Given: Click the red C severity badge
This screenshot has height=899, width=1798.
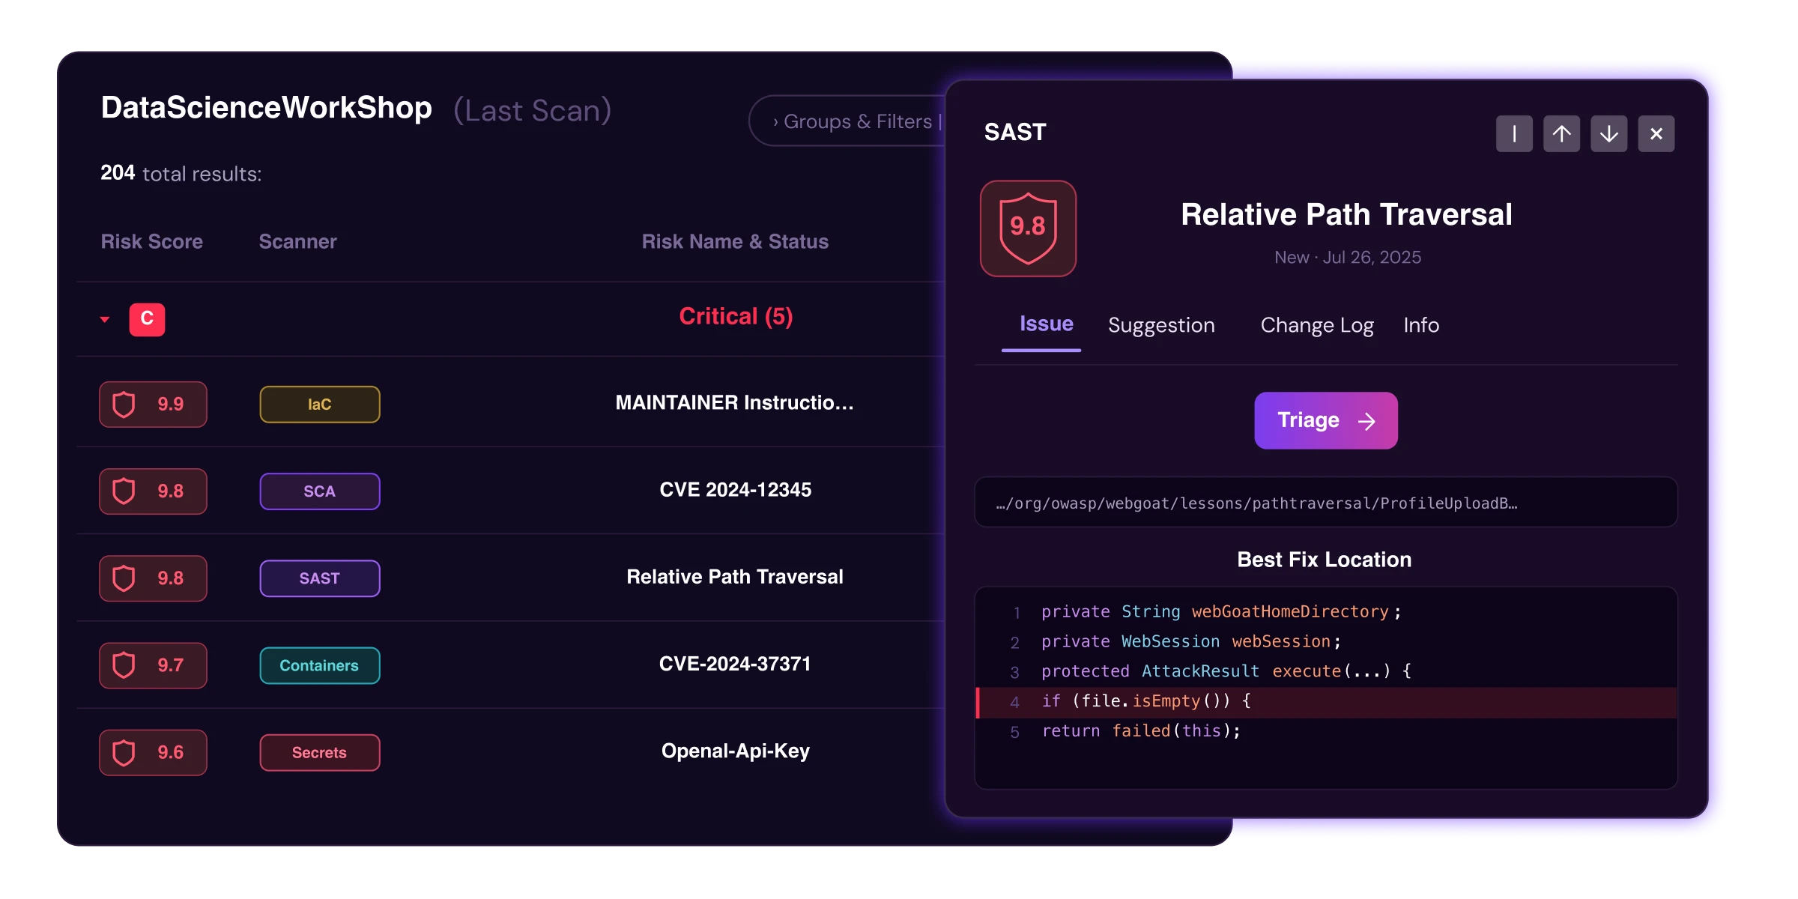Looking at the screenshot, I should [x=147, y=319].
